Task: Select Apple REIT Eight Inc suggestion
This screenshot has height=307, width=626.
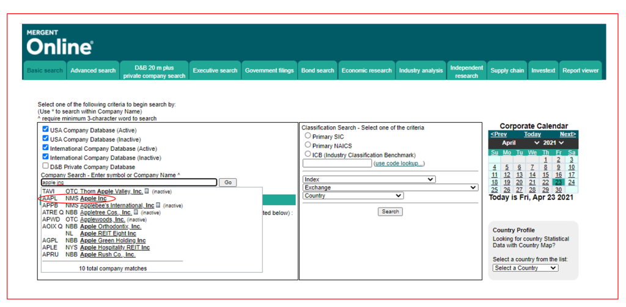Action: pos(108,234)
